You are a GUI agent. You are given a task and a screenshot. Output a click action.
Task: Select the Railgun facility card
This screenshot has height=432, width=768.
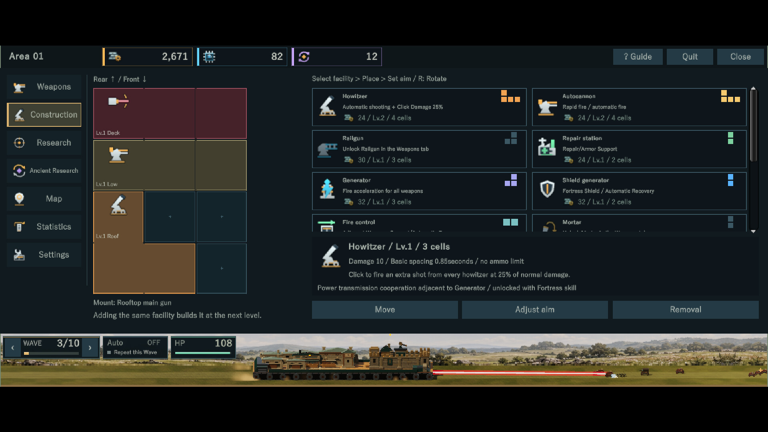(419, 149)
